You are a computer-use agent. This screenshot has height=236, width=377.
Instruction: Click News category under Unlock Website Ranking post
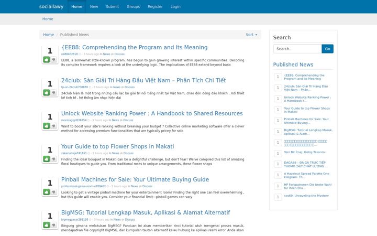pyautogui.click(x=115, y=120)
